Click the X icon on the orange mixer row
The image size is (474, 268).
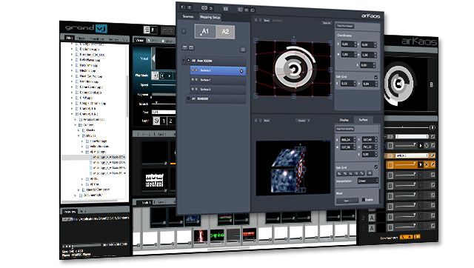(x=427, y=164)
